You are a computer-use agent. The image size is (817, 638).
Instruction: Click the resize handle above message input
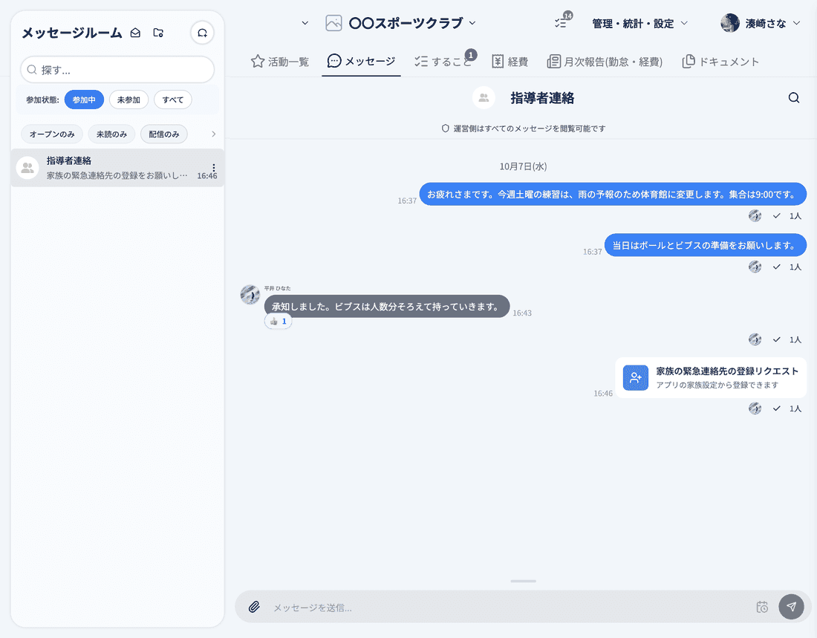click(x=523, y=581)
